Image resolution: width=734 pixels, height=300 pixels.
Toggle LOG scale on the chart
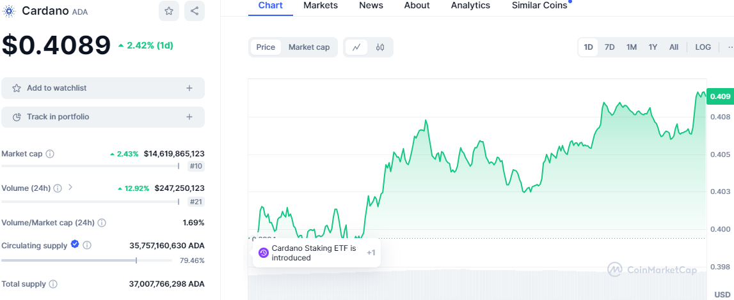pos(703,47)
